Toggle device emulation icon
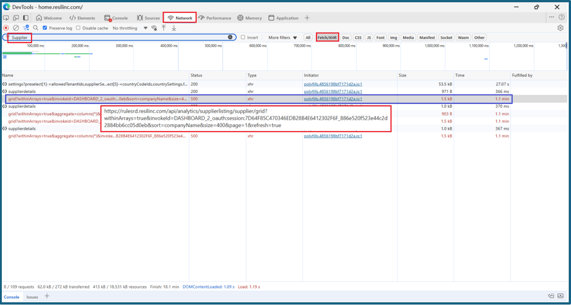This screenshot has width=571, height=305. [x=16, y=18]
